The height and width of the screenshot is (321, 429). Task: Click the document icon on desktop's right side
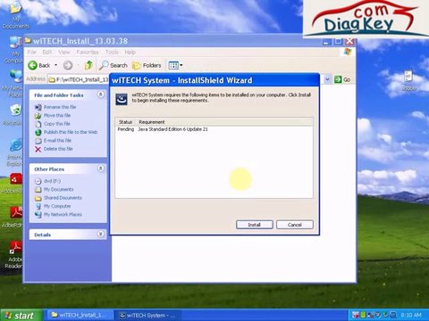pyautogui.click(x=408, y=77)
